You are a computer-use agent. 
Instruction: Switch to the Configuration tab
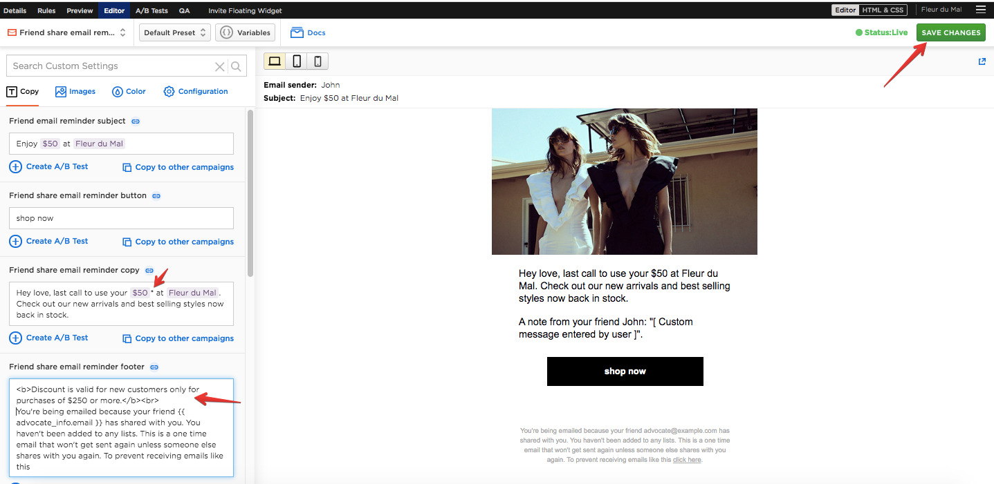[x=196, y=91]
